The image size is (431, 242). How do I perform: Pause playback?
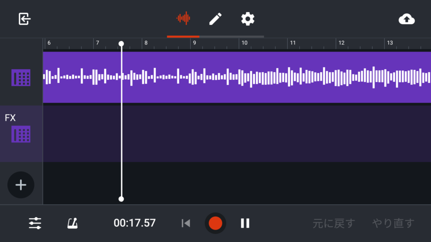245,223
